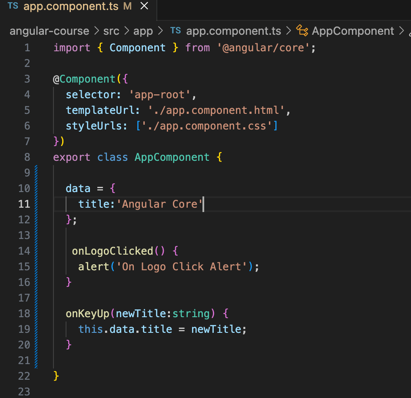
Task: Click the AppComponent class symbol icon in breadcrumb
Action: pyautogui.click(x=301, y=31)
